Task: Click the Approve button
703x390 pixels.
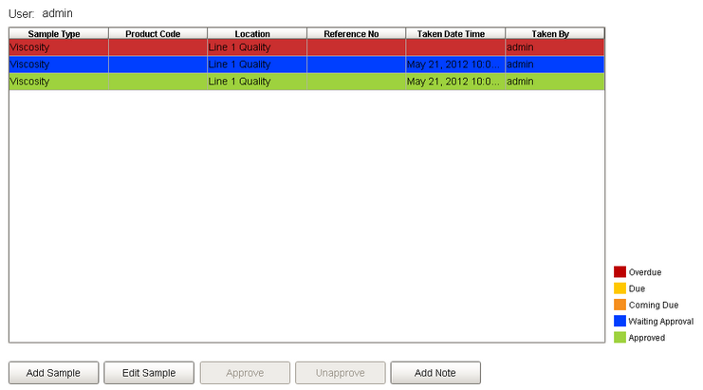Action: click(244, 373)
